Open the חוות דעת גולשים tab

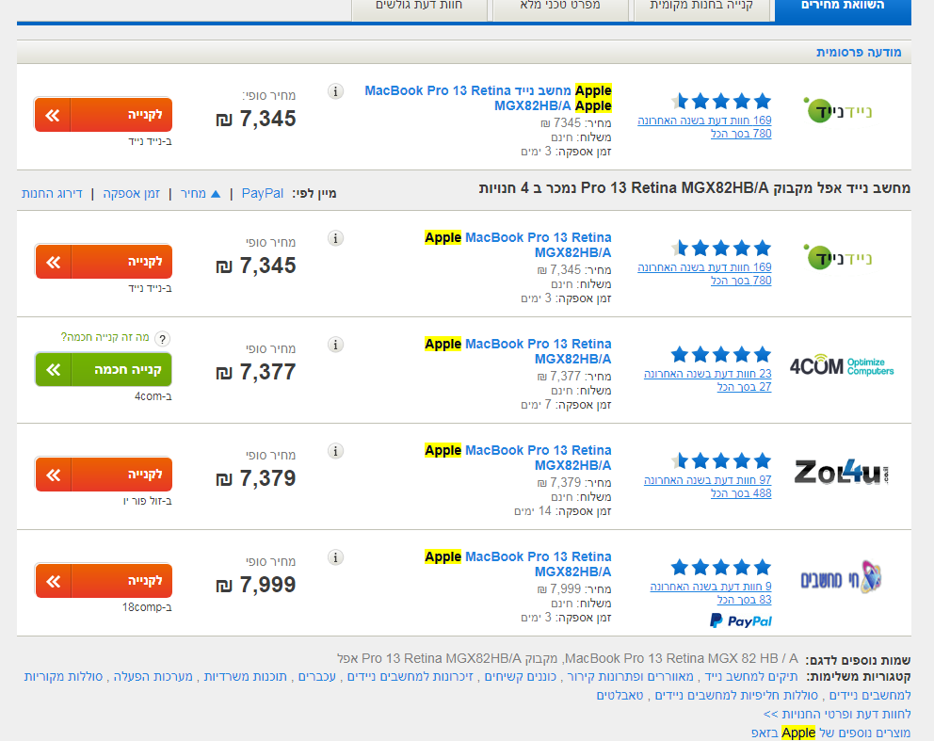419,8
